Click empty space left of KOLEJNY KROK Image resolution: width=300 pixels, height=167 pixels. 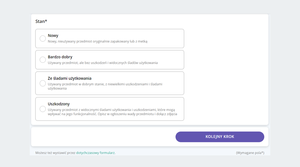102,137
